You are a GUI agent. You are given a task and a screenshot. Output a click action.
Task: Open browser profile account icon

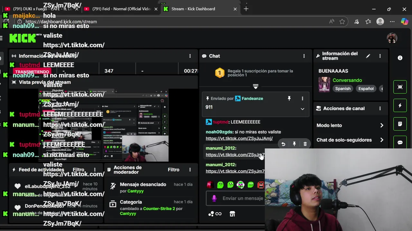(380, 21)
